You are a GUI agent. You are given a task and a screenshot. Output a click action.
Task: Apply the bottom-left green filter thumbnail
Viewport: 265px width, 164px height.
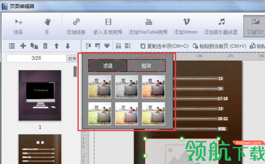click(x=100, y=114)
